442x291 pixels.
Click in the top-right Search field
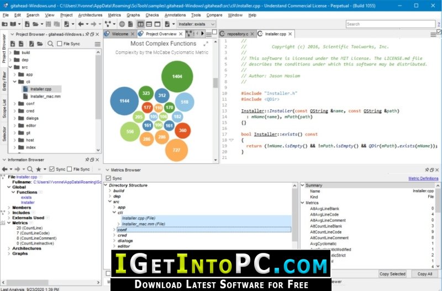tap(391, 24)
